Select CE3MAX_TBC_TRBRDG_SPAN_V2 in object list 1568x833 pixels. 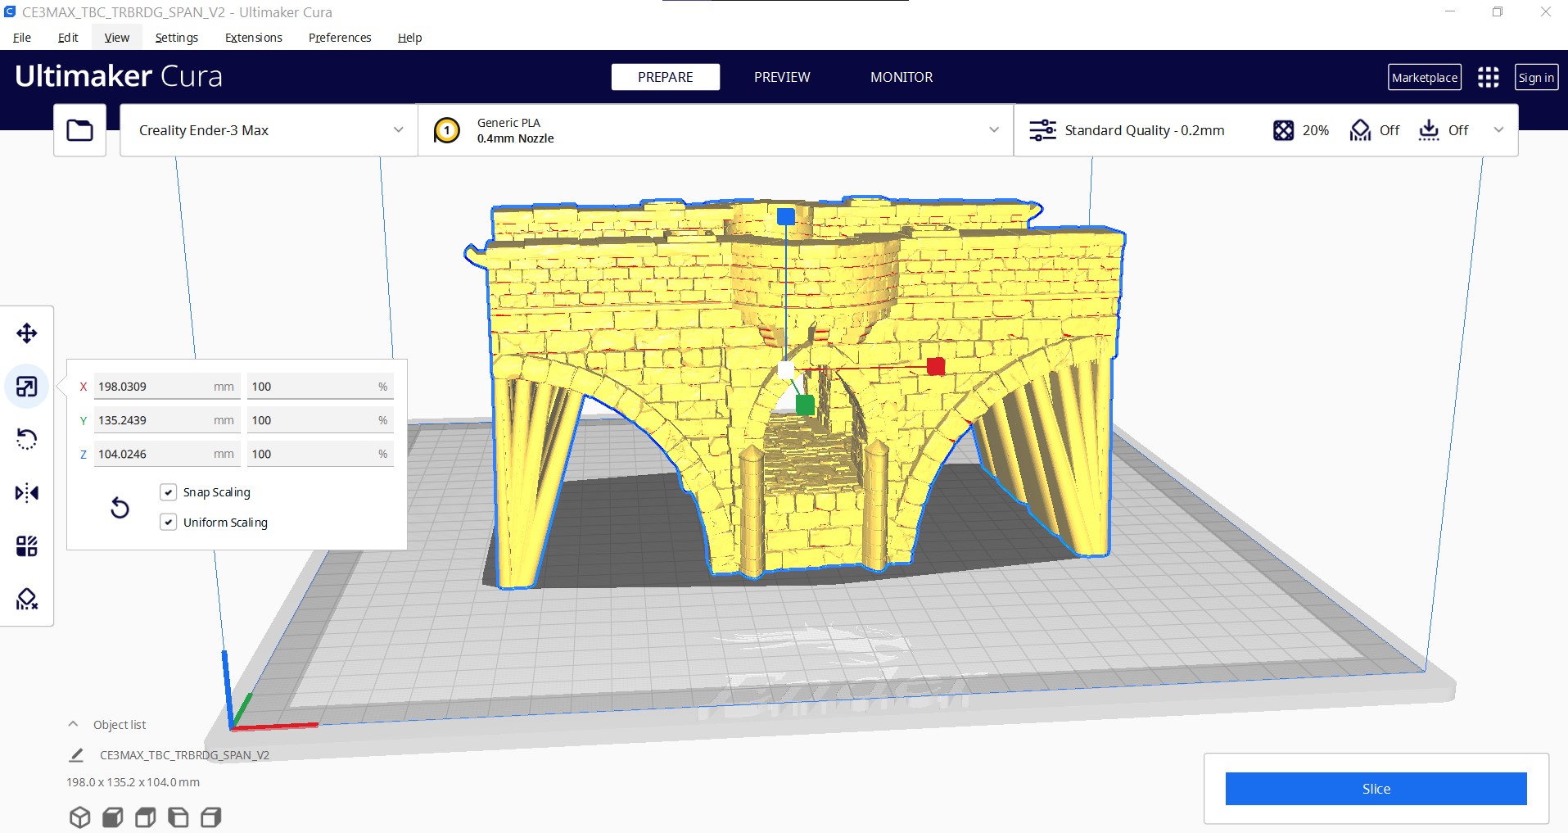click(x=184, y=755)
